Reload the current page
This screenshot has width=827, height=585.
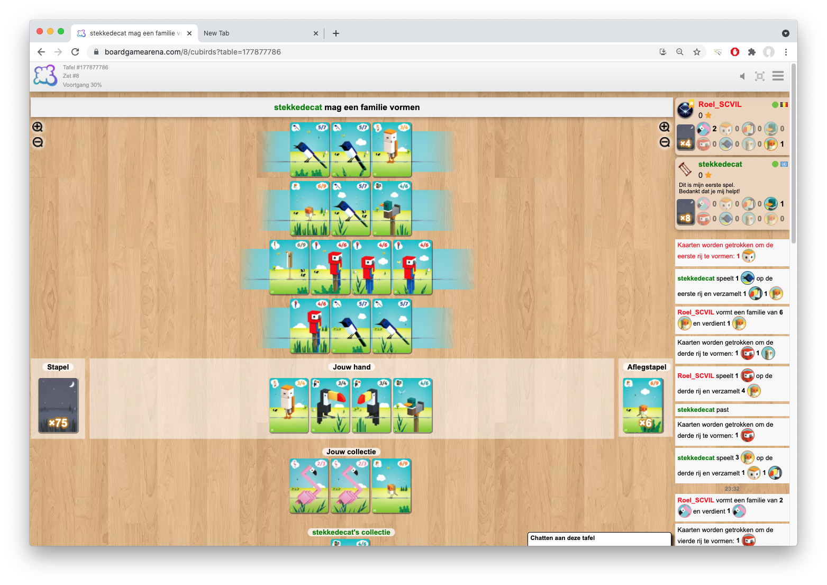[75, 52]
